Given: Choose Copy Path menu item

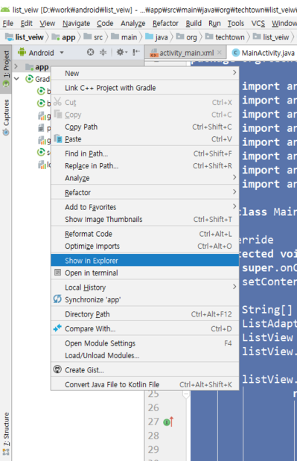Looking at the screenshot, I should click(x=144, y=127).
